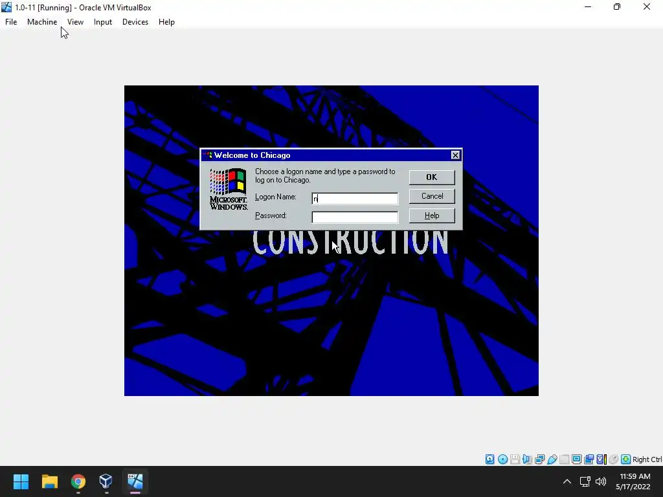The width and height of the screenshot is (663, 497).
Task: Close the VirtualBox window
Action: (647, 7)
